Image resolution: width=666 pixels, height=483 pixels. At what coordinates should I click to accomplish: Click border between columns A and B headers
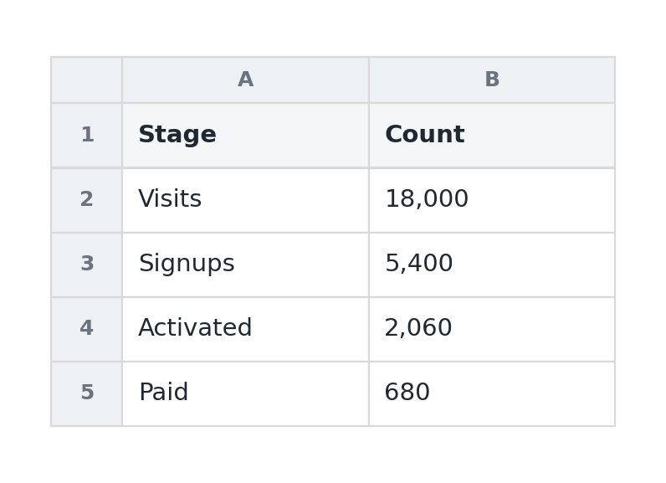point(369,80)
